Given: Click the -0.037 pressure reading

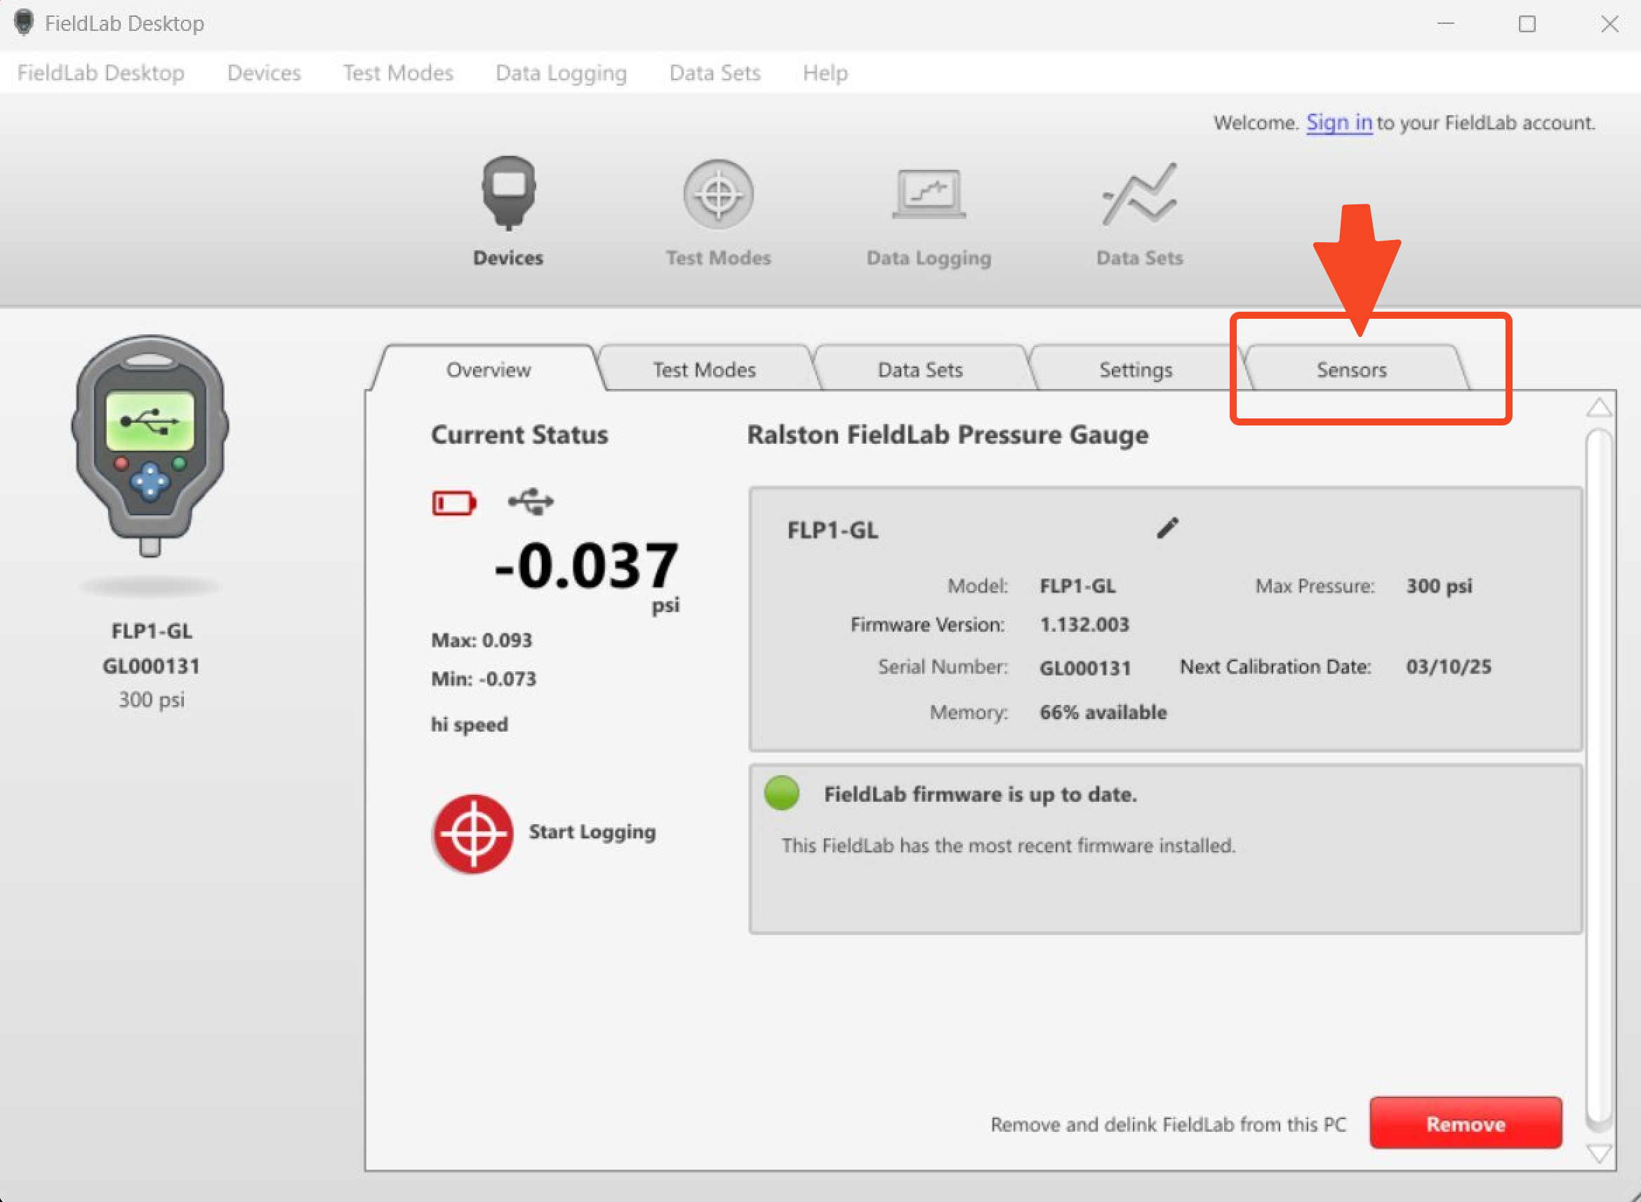Looking at the screenshot, I should [x=586, y=565].
